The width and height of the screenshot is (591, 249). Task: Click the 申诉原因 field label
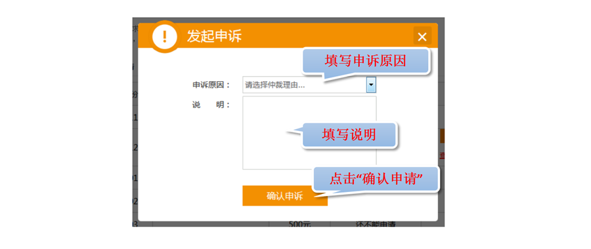coord(211,85)
